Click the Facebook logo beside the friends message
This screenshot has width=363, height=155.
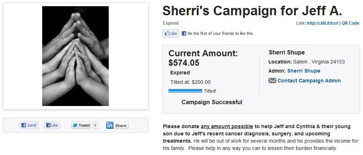(x=184, y=33)
